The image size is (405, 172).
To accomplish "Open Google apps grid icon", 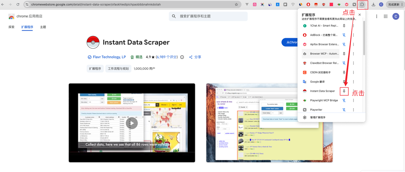I will 386,16.
